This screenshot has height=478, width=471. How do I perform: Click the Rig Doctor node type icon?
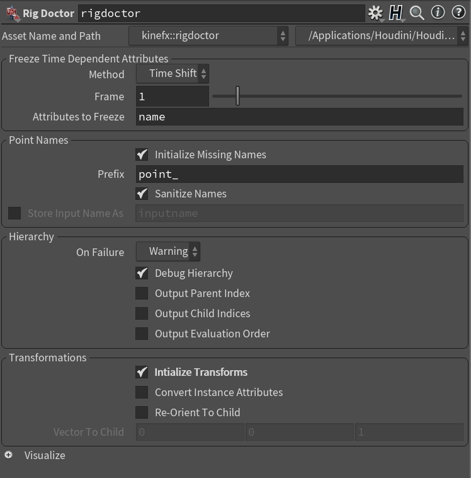pyautogui.click(x=13, y=13)
